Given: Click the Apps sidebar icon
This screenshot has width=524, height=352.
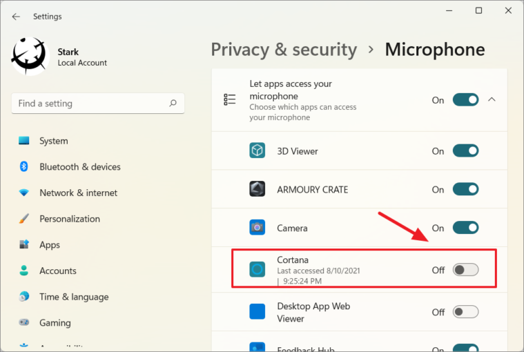Looking at the screenshot, I should [23, 244].
